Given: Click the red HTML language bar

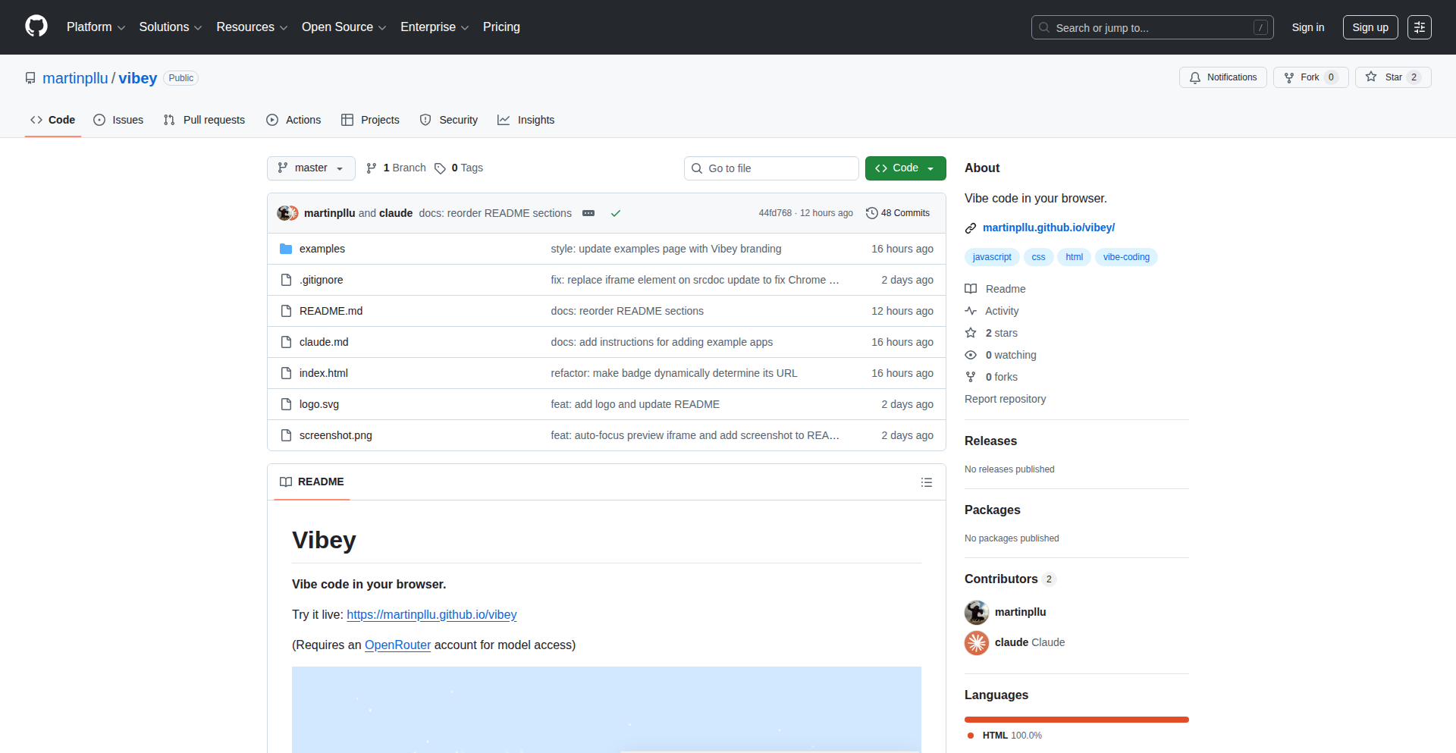Looking at the screenshot, I should click(x=1076, y=720).
